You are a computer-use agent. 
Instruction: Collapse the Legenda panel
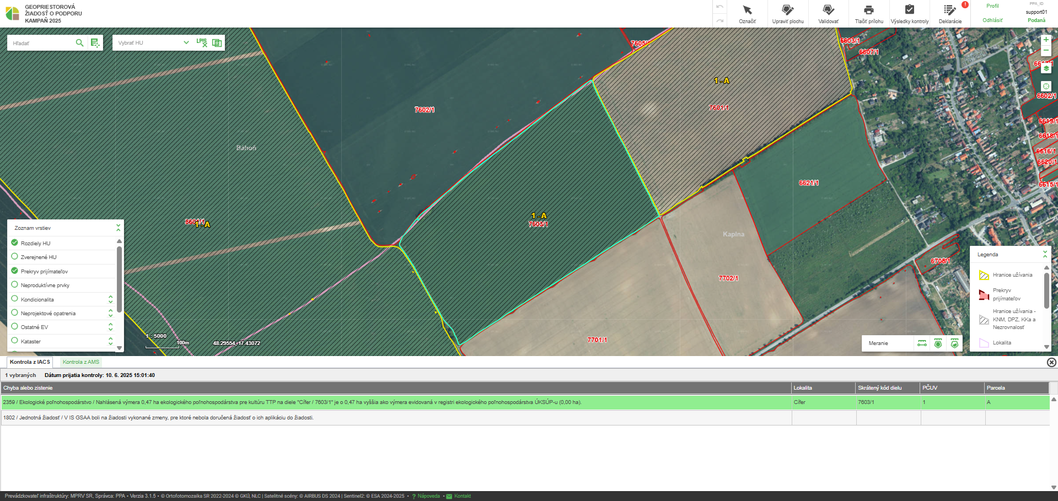1045,254
